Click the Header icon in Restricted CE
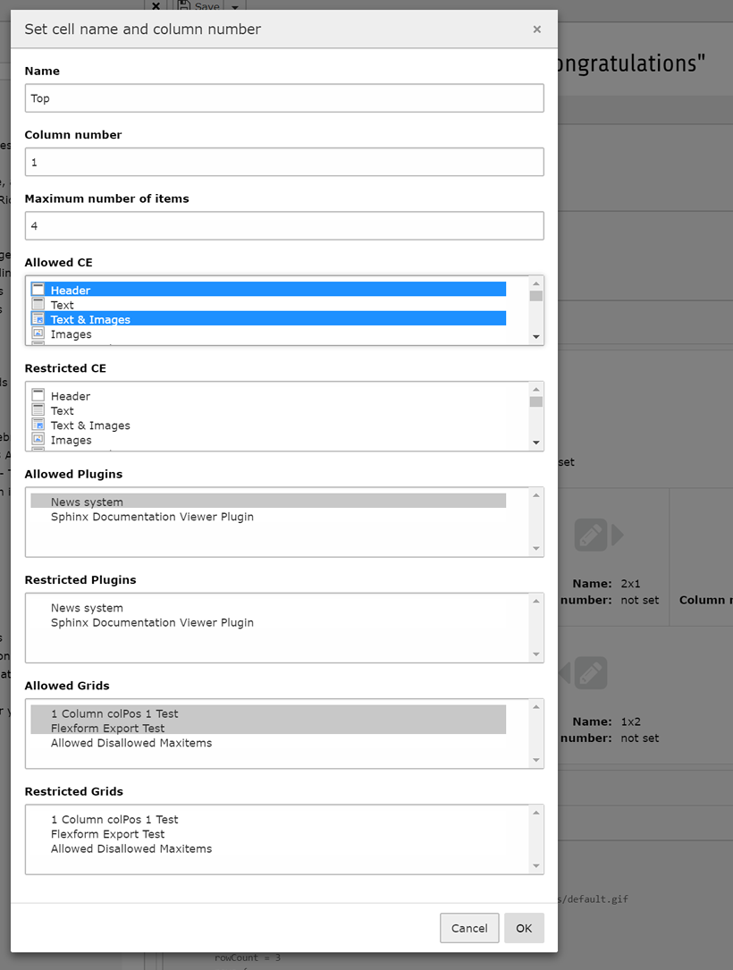The image size is (733, 970). (38, 396)
